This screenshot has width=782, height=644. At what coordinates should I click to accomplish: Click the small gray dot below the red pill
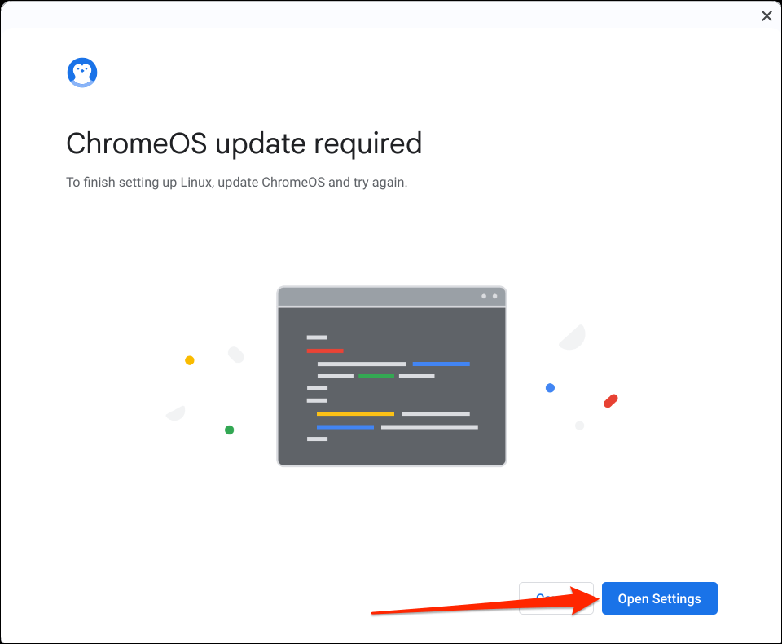tap(580, 426)
